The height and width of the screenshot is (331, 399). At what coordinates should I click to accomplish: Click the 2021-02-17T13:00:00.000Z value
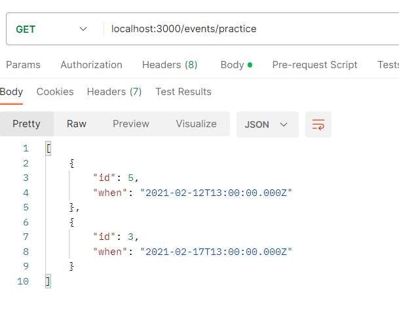(x=216, y=252)
